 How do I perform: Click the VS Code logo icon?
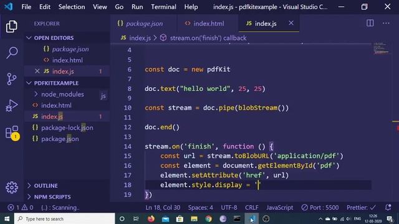coord(9,6)
